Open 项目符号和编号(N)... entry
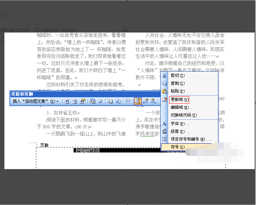 190,139
